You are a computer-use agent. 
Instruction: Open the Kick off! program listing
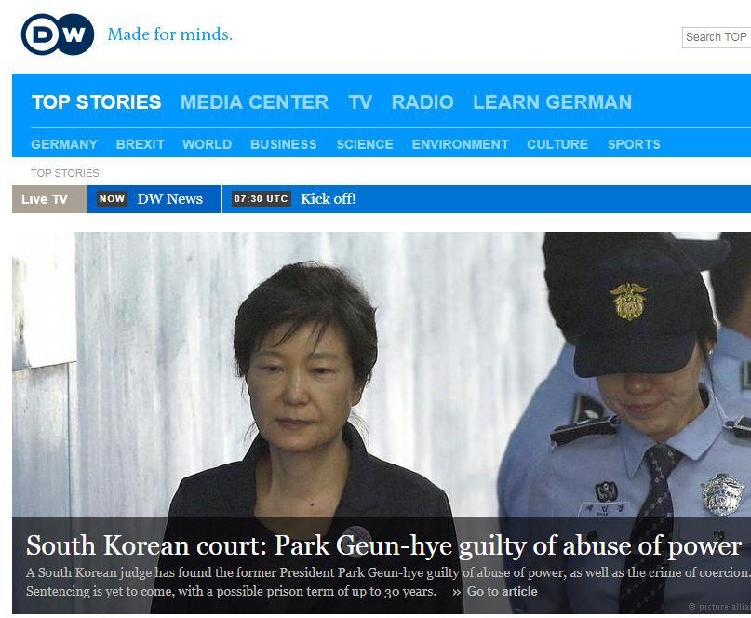pyautogui.click(x=329, y=199)
